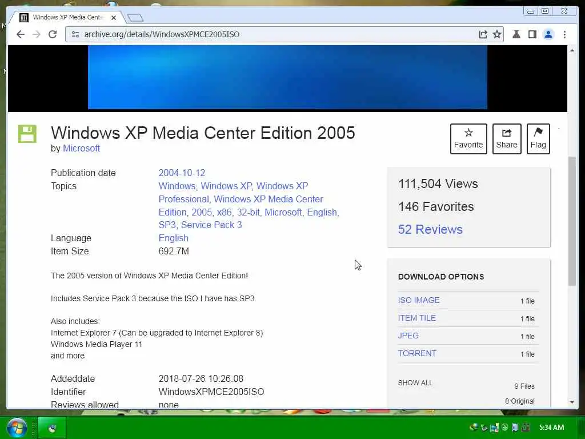Open the 52 Reviews link
Screen dimensions: 585x439
click(x=430, y=229)
